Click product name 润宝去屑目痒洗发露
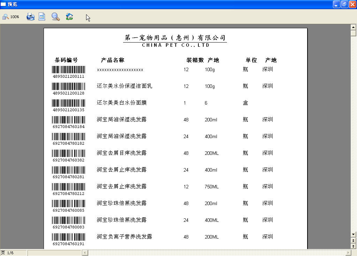This screenshot has width=357, height=256. [122, 153]
